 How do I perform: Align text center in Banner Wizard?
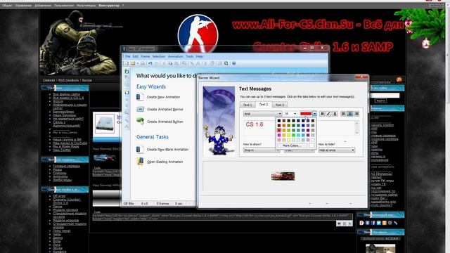tap(350, 114)
